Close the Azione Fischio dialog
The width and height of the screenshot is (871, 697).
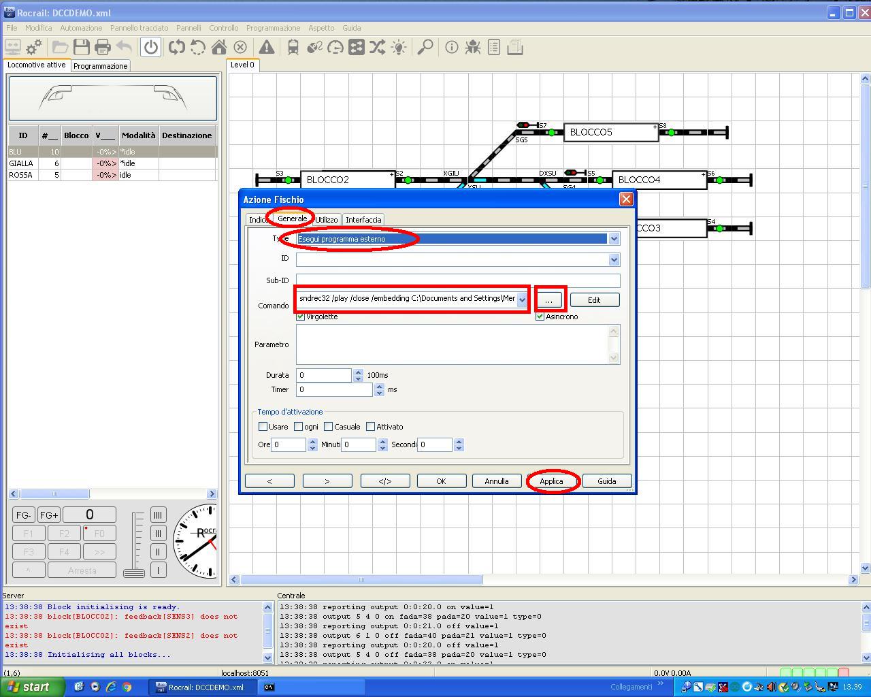click(x=626, y=199)
